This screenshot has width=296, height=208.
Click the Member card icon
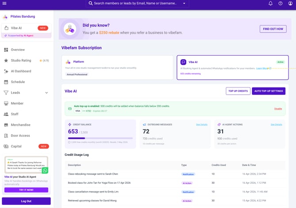click(6, 103)
